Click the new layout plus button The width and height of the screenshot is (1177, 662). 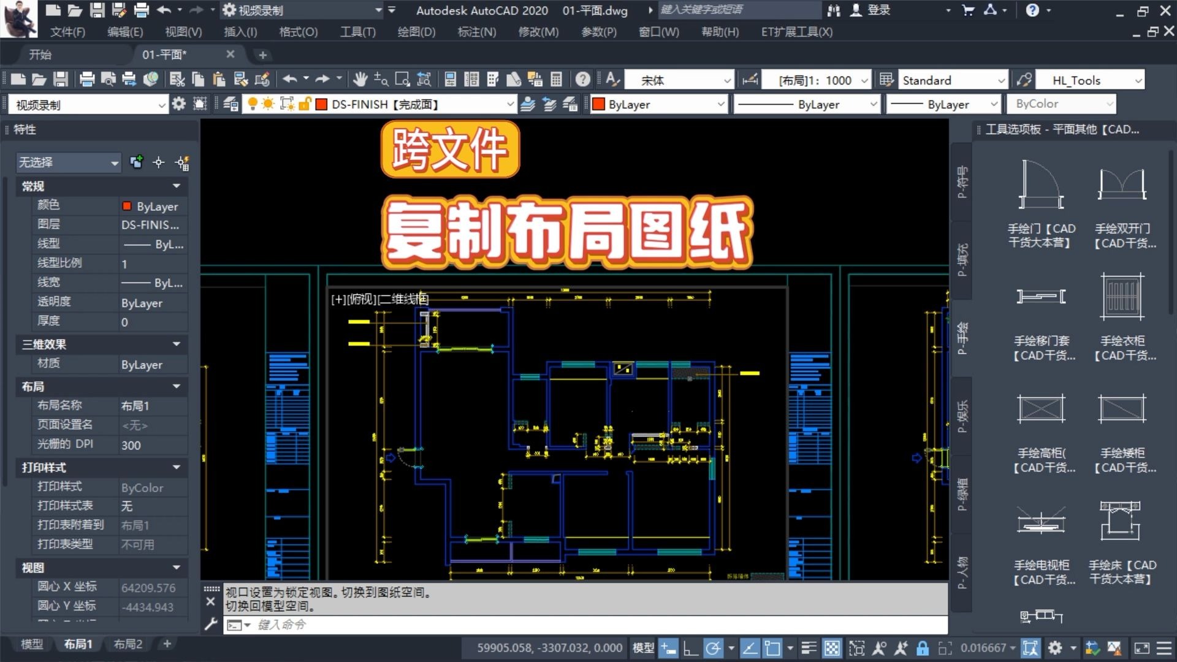click(167, 644)
